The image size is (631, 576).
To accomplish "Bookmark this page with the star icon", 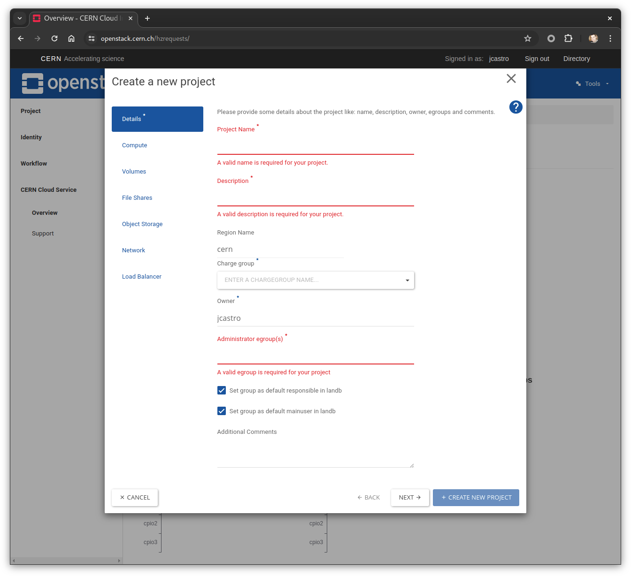I will pyautogui.click(x=528, y=38).
